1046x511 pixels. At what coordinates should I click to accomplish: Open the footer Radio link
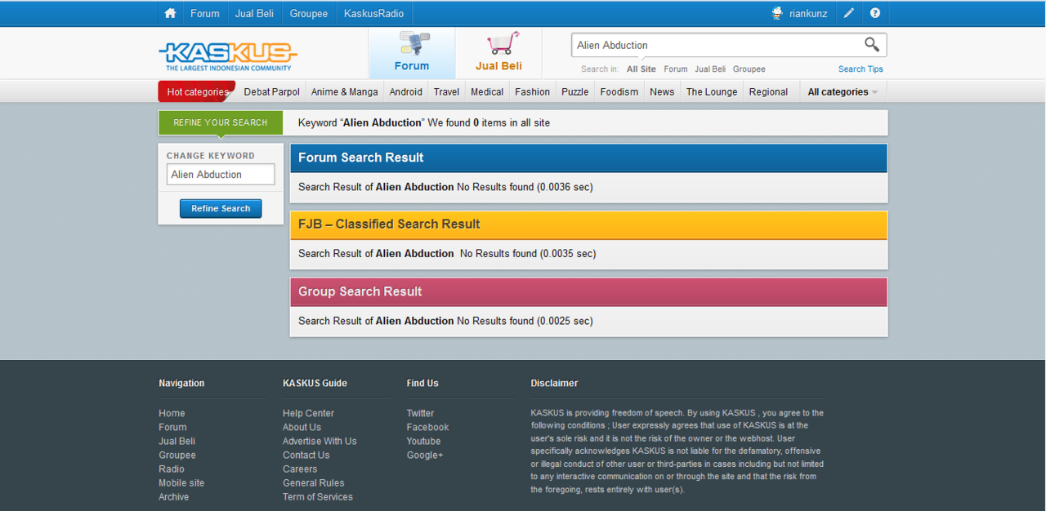click(x=172, y=469)
